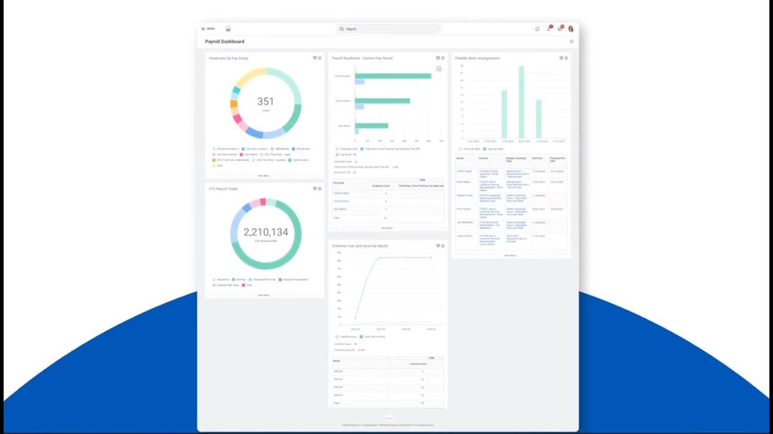Screen dimensions: 773x434
Task: Click filter icon on Headcount by Pay Group card
Action: point(315,58)
